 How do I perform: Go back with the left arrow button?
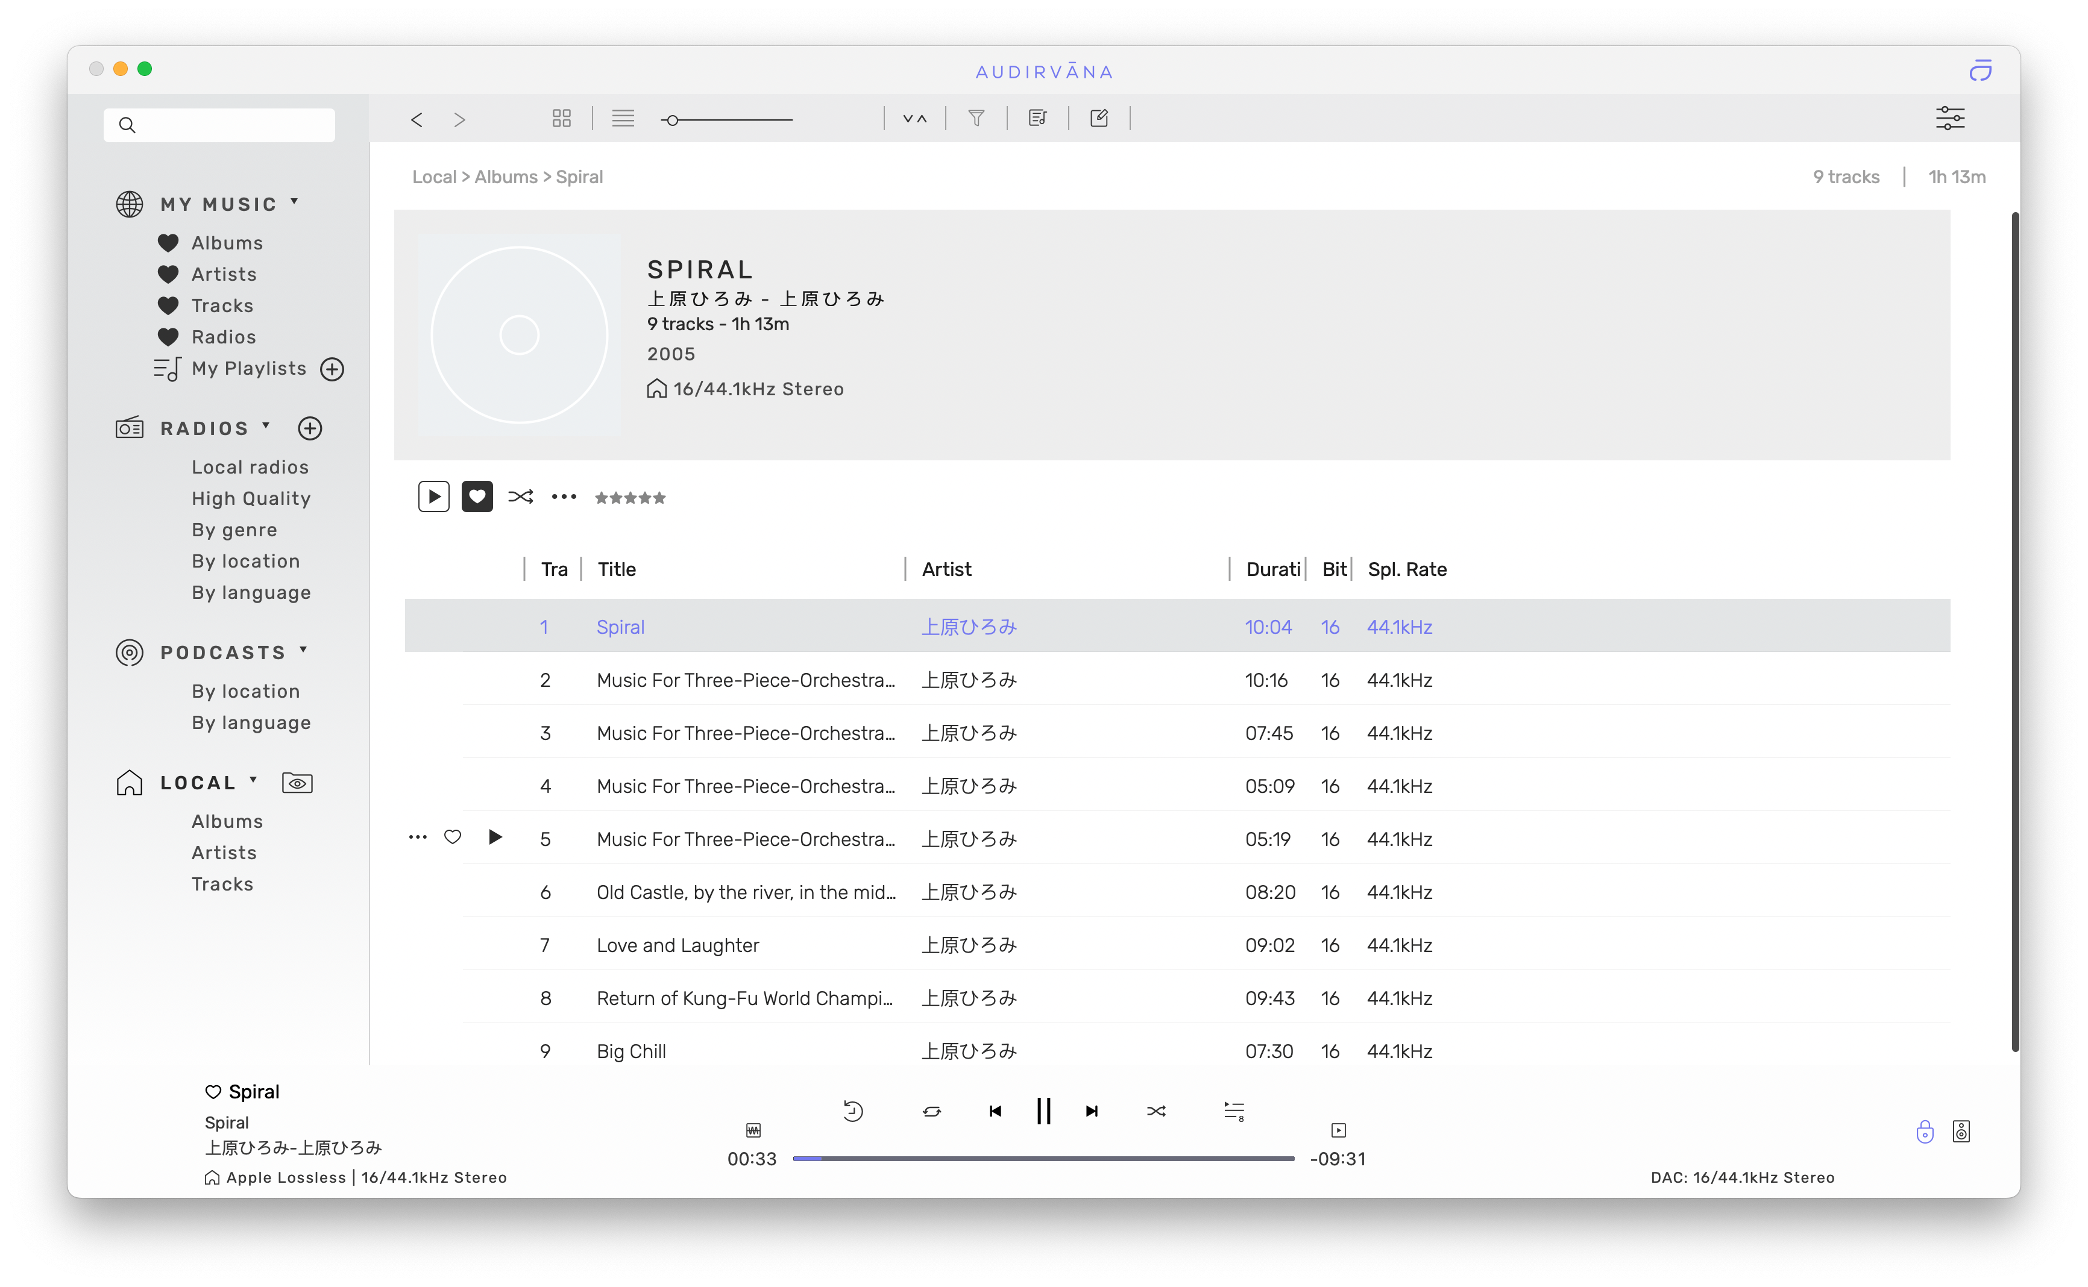[x=417, y=119]
